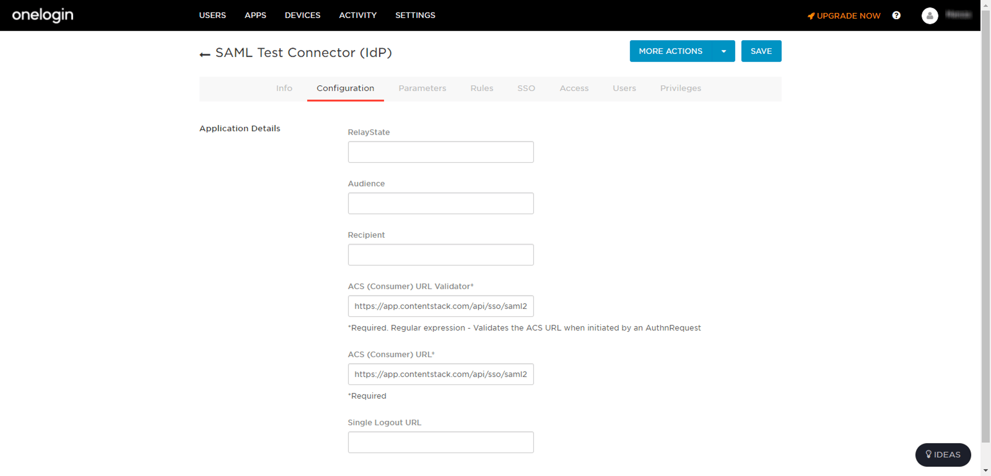Switch to the Access tab

click(574, 88)
